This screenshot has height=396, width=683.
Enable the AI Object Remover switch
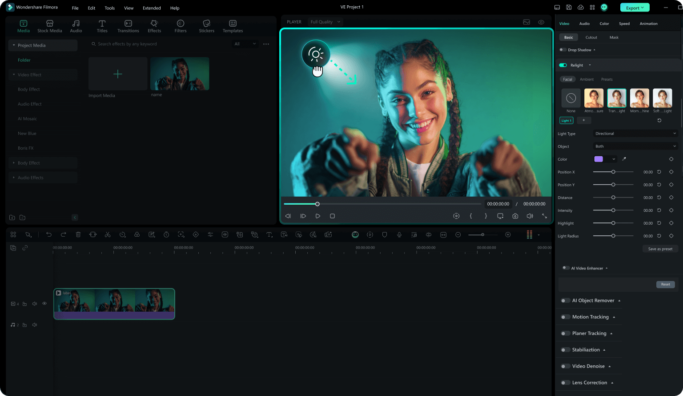tap(565, 301)
